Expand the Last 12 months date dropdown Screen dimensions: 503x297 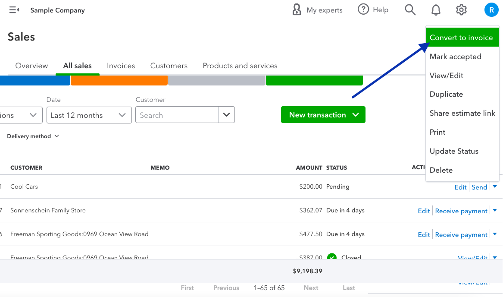(89, 115)
